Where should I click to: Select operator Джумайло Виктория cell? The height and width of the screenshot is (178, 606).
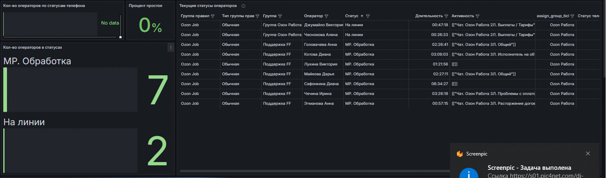tap(323, 25)
